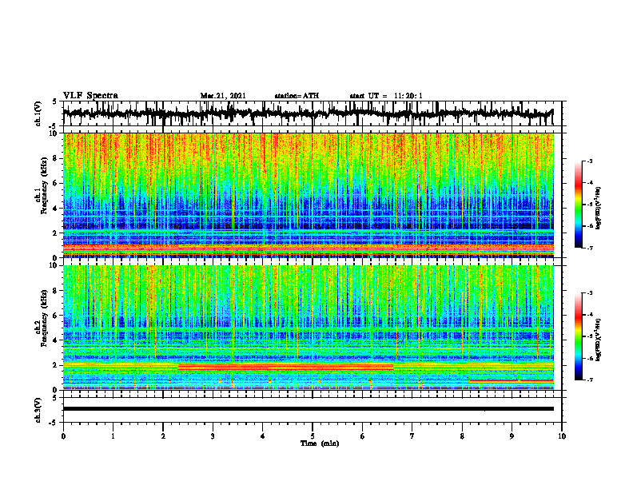Click the ch.2 "Frequency (kHz)" axis label
Screen dimensions: 633x489
pos(46,318)
